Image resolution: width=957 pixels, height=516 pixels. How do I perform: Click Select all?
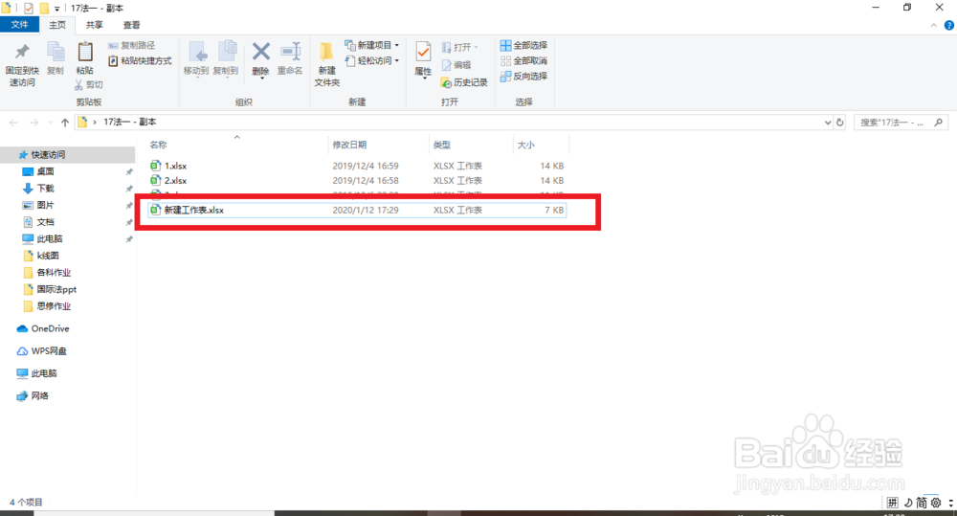(523, 45)
